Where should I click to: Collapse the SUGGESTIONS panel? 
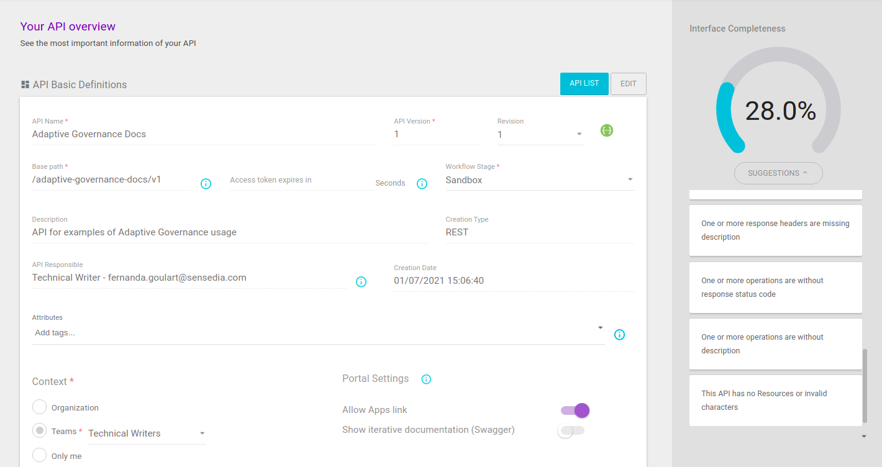pyautogui.click(x=778, y=173)
